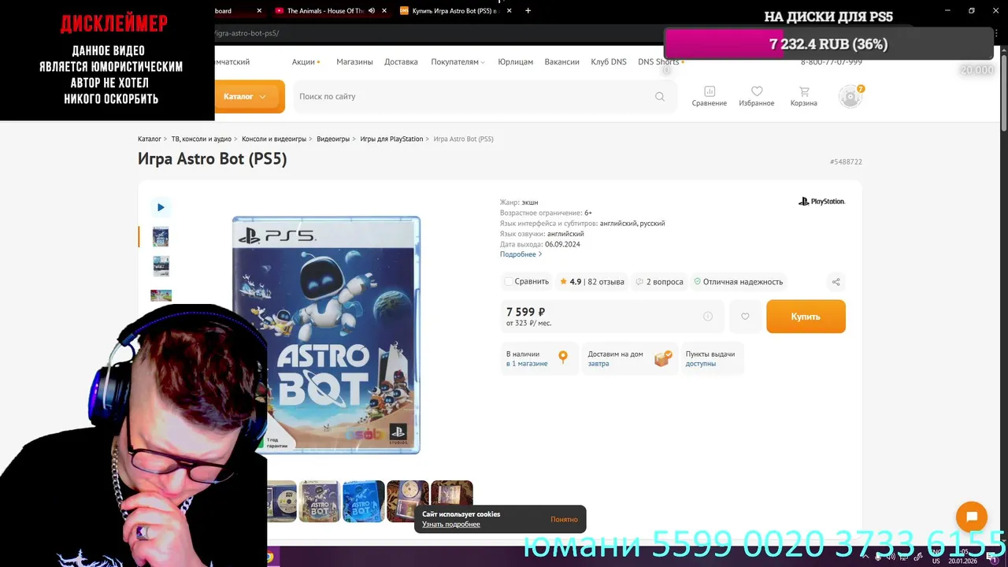Viewport: 1008px width, 567px height.
Task: Open Узнать подробнее cookies link
Action: tap(450, 524)
